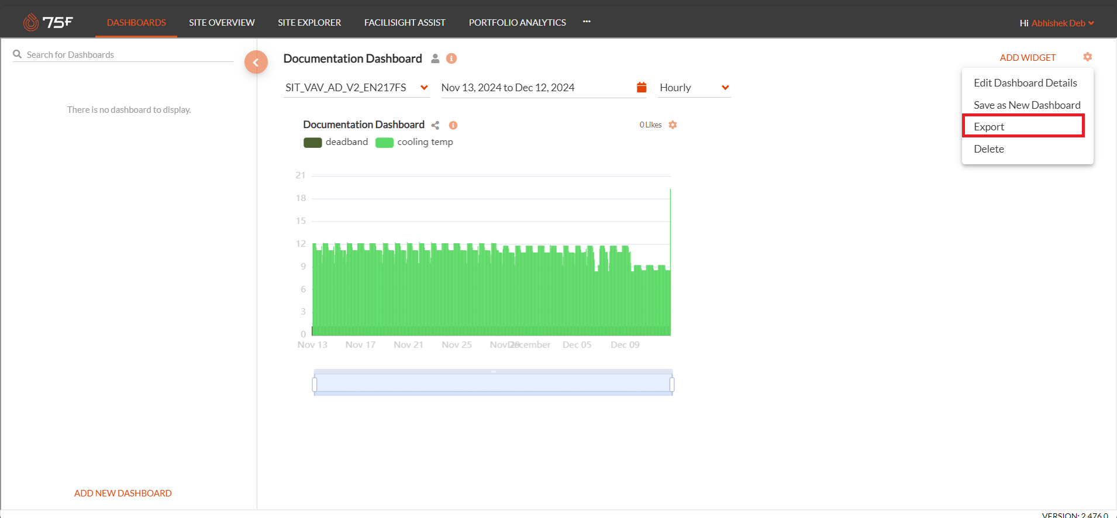Open the widget settings gear icon
Image resolution: width=1117 pixels, height=518 pixels.
coord(673,125)
